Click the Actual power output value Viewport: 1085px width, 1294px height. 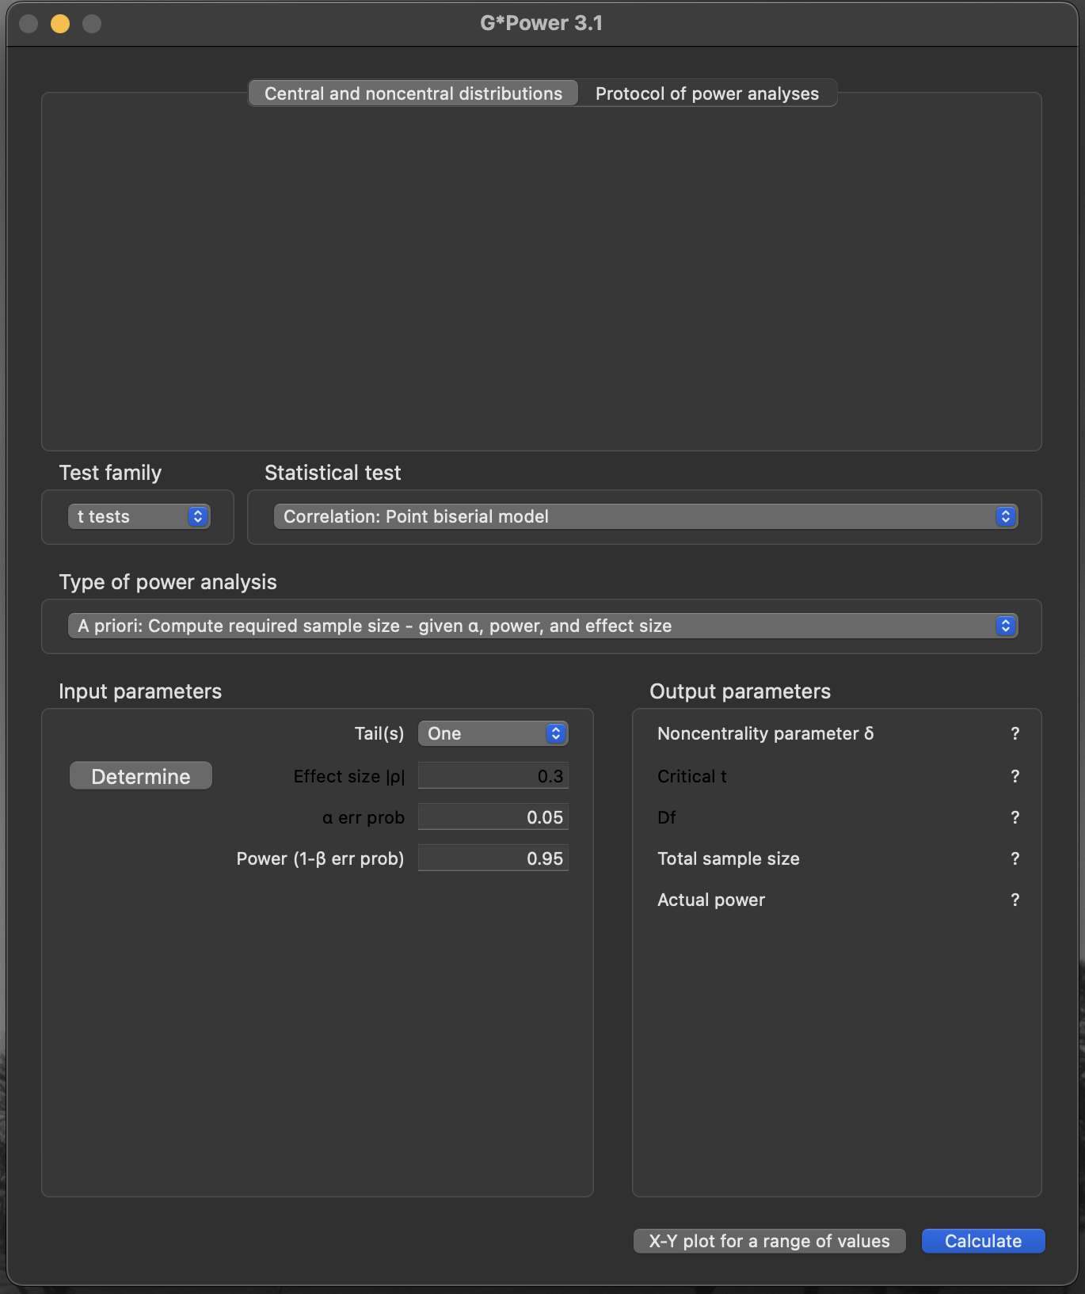[x=1015, y=900]
